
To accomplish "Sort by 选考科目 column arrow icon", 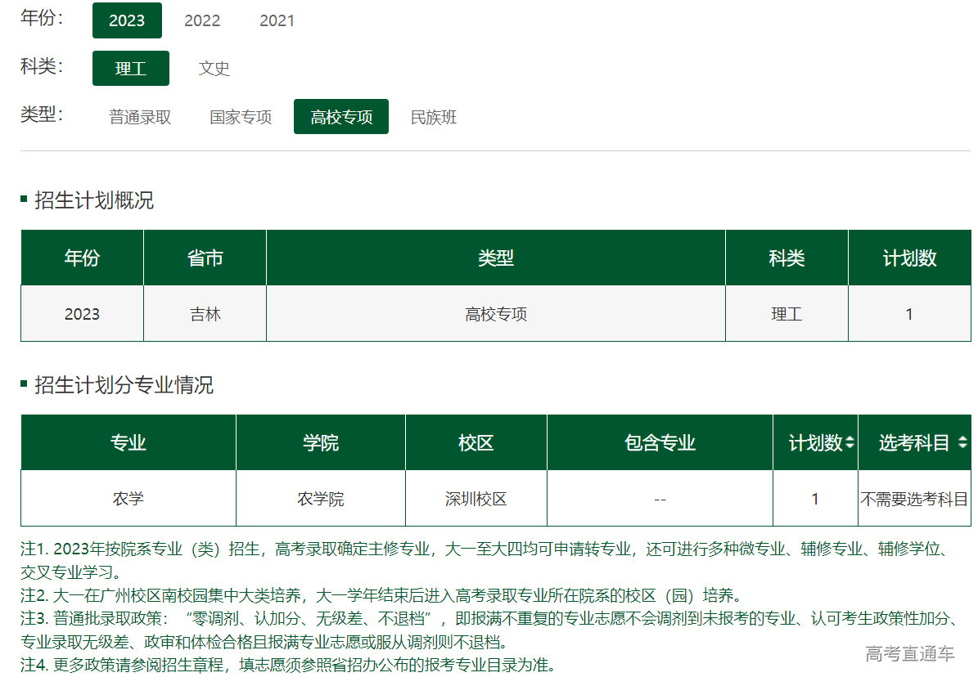I will point(962,443).
